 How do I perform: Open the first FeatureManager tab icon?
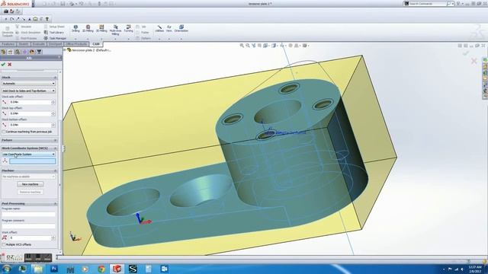point(3,52)
